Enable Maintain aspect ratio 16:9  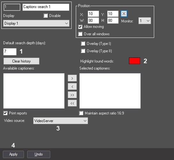tap(81, 113)
